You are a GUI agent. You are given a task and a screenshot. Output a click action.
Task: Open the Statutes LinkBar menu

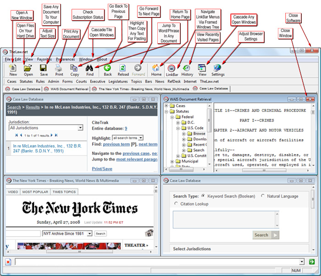pyautogui.click(x=26, y=81)
